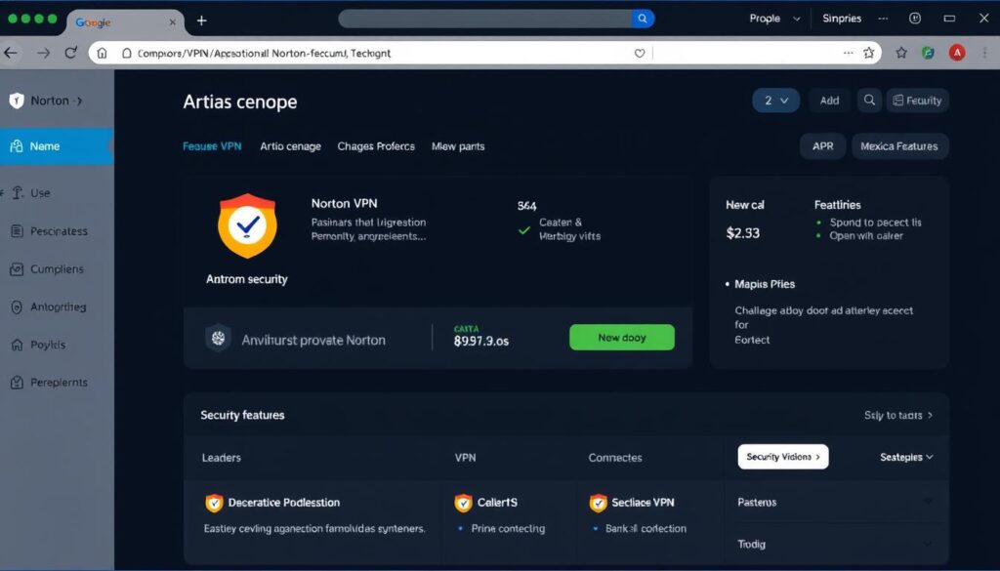The height and width of the screenshot is (571, 1000).
Task: Open a new tab with the plus icon
Action: pyautogui.click(x=201, y=20)
